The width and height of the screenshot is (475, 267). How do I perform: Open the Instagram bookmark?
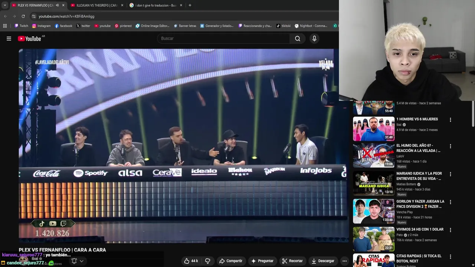41,26
